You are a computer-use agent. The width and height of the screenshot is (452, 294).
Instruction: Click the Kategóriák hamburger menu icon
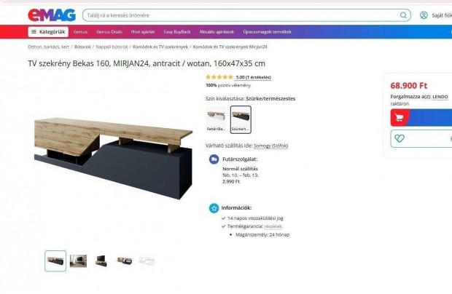click(x=34, y=31)
